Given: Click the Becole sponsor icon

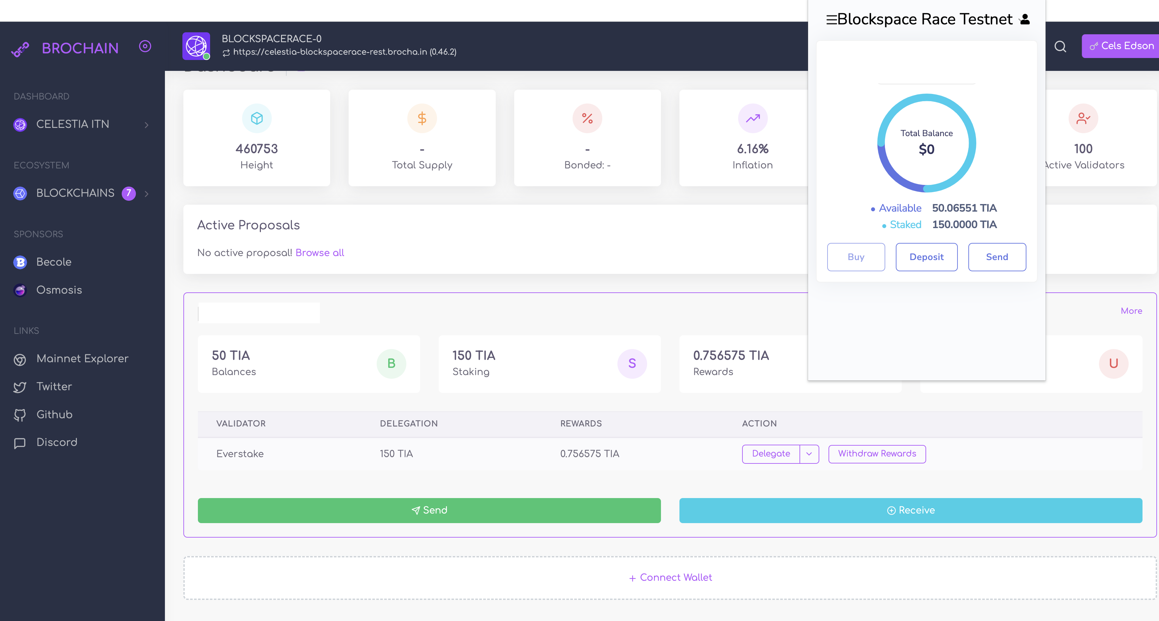Looking at the screenshot, I should click(x=21, y=262).
